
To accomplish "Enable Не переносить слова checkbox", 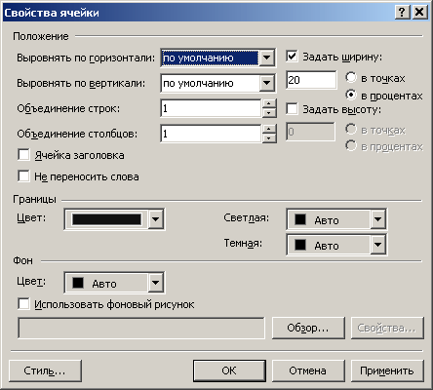I will tap(23, 176).
